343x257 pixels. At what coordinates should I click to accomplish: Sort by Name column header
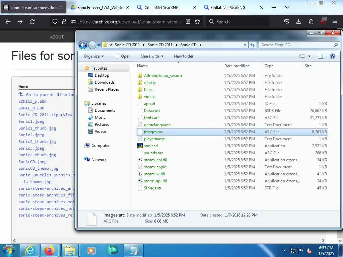(142, 66)
